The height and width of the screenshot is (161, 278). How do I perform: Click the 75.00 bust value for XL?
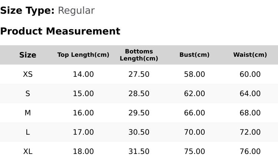[195, 152]
